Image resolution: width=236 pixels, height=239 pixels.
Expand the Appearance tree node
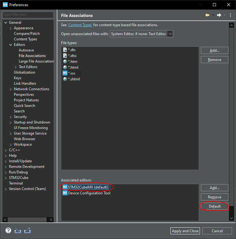tap(10, 28)
